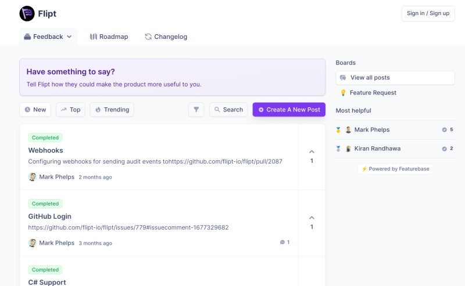Viewport: 465px width, 286px height.
Task: Click the magnifier icon in Search
Action: [x=217, y=110]
